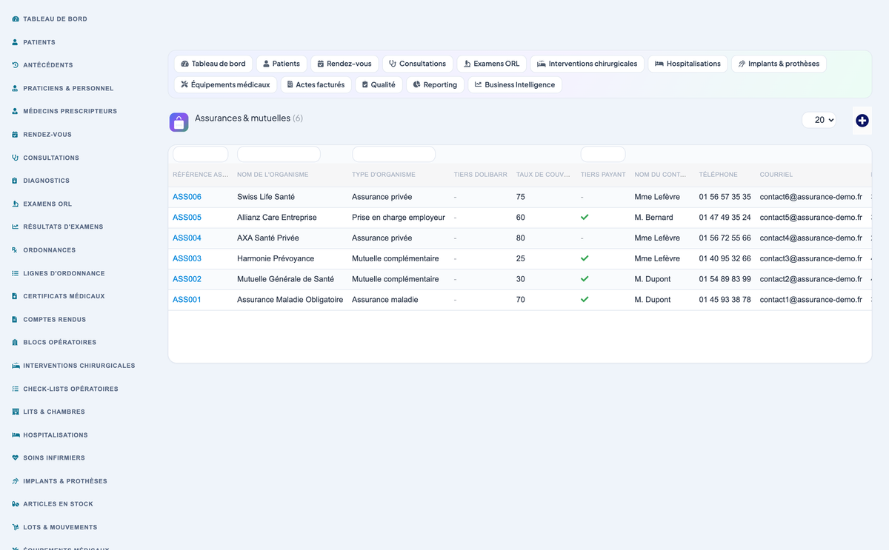Open record ASS004 link

point(187,238)
